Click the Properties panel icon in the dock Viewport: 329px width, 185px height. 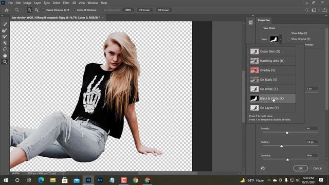pyautogui.click(x=250, y=22)
